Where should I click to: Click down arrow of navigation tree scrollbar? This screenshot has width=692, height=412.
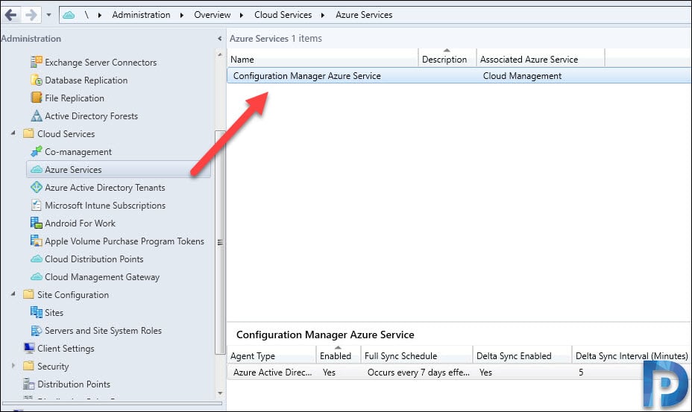pyautogui.click(x=220, y=393)
